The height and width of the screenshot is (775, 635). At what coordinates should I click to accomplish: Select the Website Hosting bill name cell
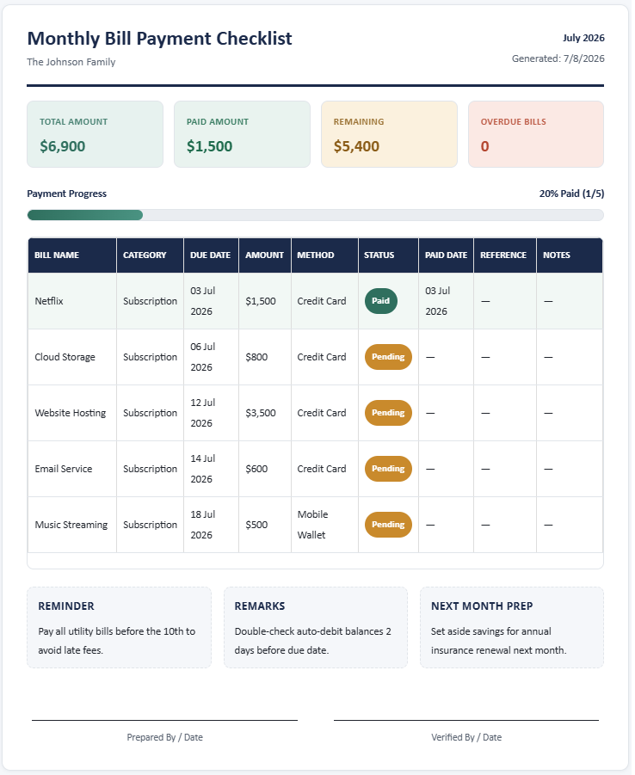point(72,413)
